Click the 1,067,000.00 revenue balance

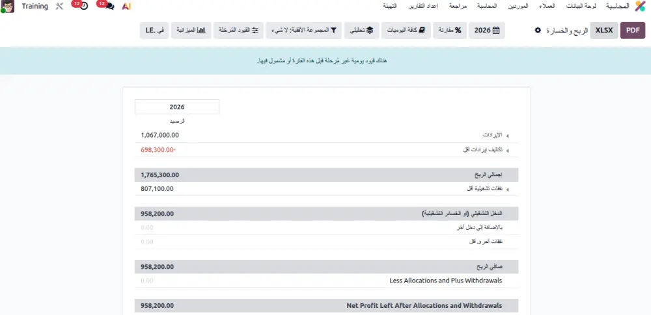coord(160,135)
